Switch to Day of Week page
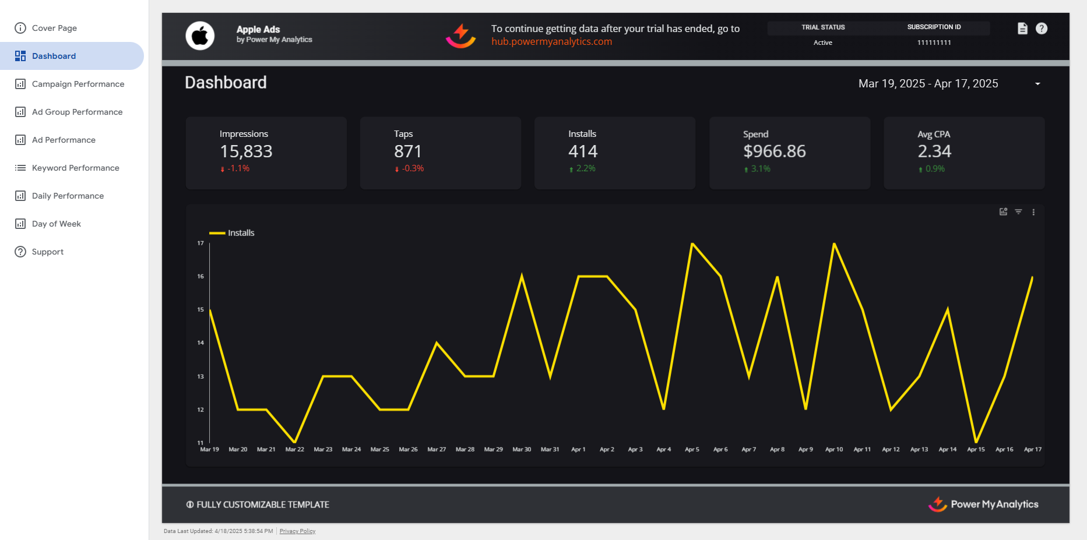 click(x=57, y=224)
